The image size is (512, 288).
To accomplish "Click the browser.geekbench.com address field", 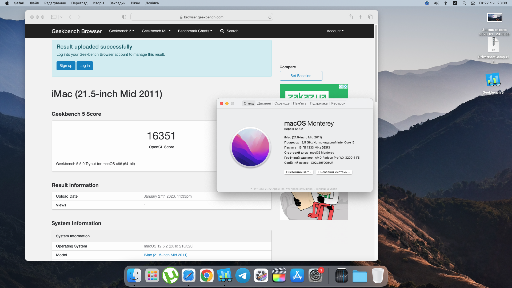I will click(201, 17).
